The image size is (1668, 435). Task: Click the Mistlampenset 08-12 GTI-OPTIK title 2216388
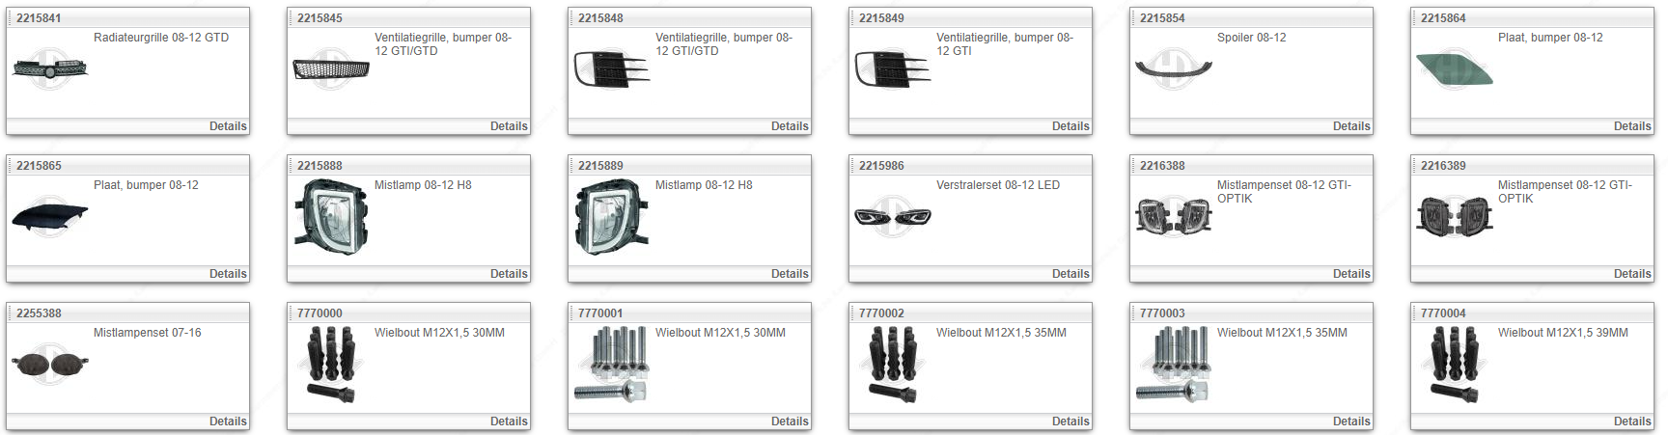click(x=1284, y=192)
